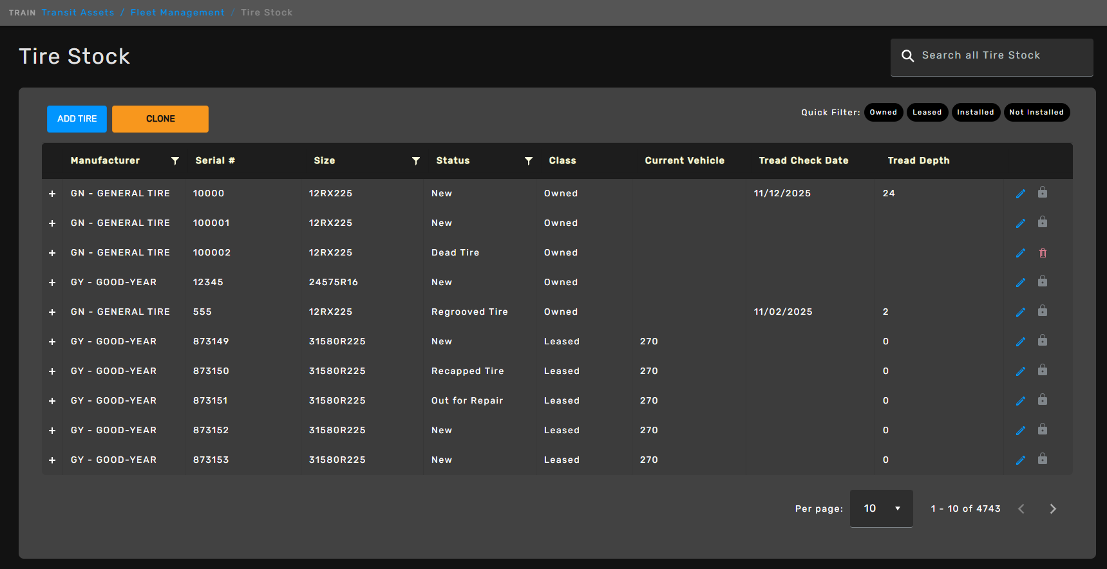Screen dimensions: 1107x569
Task: Click the lock icon for serial 873153
Action: click(1043, 460)
